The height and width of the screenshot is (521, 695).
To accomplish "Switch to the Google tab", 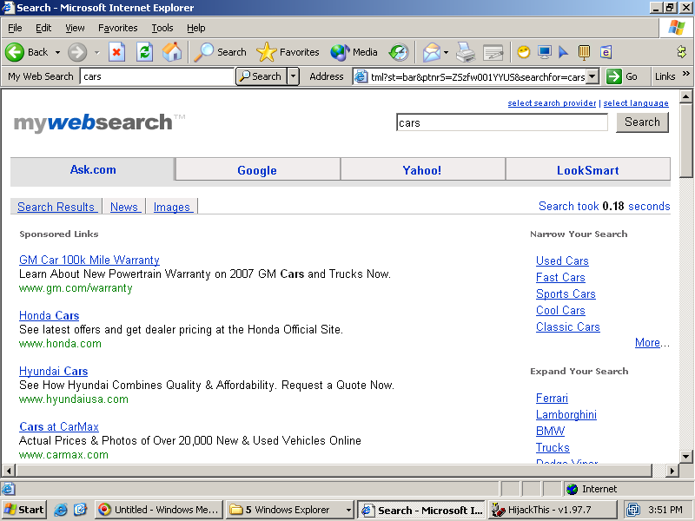I will click(257, 170).
